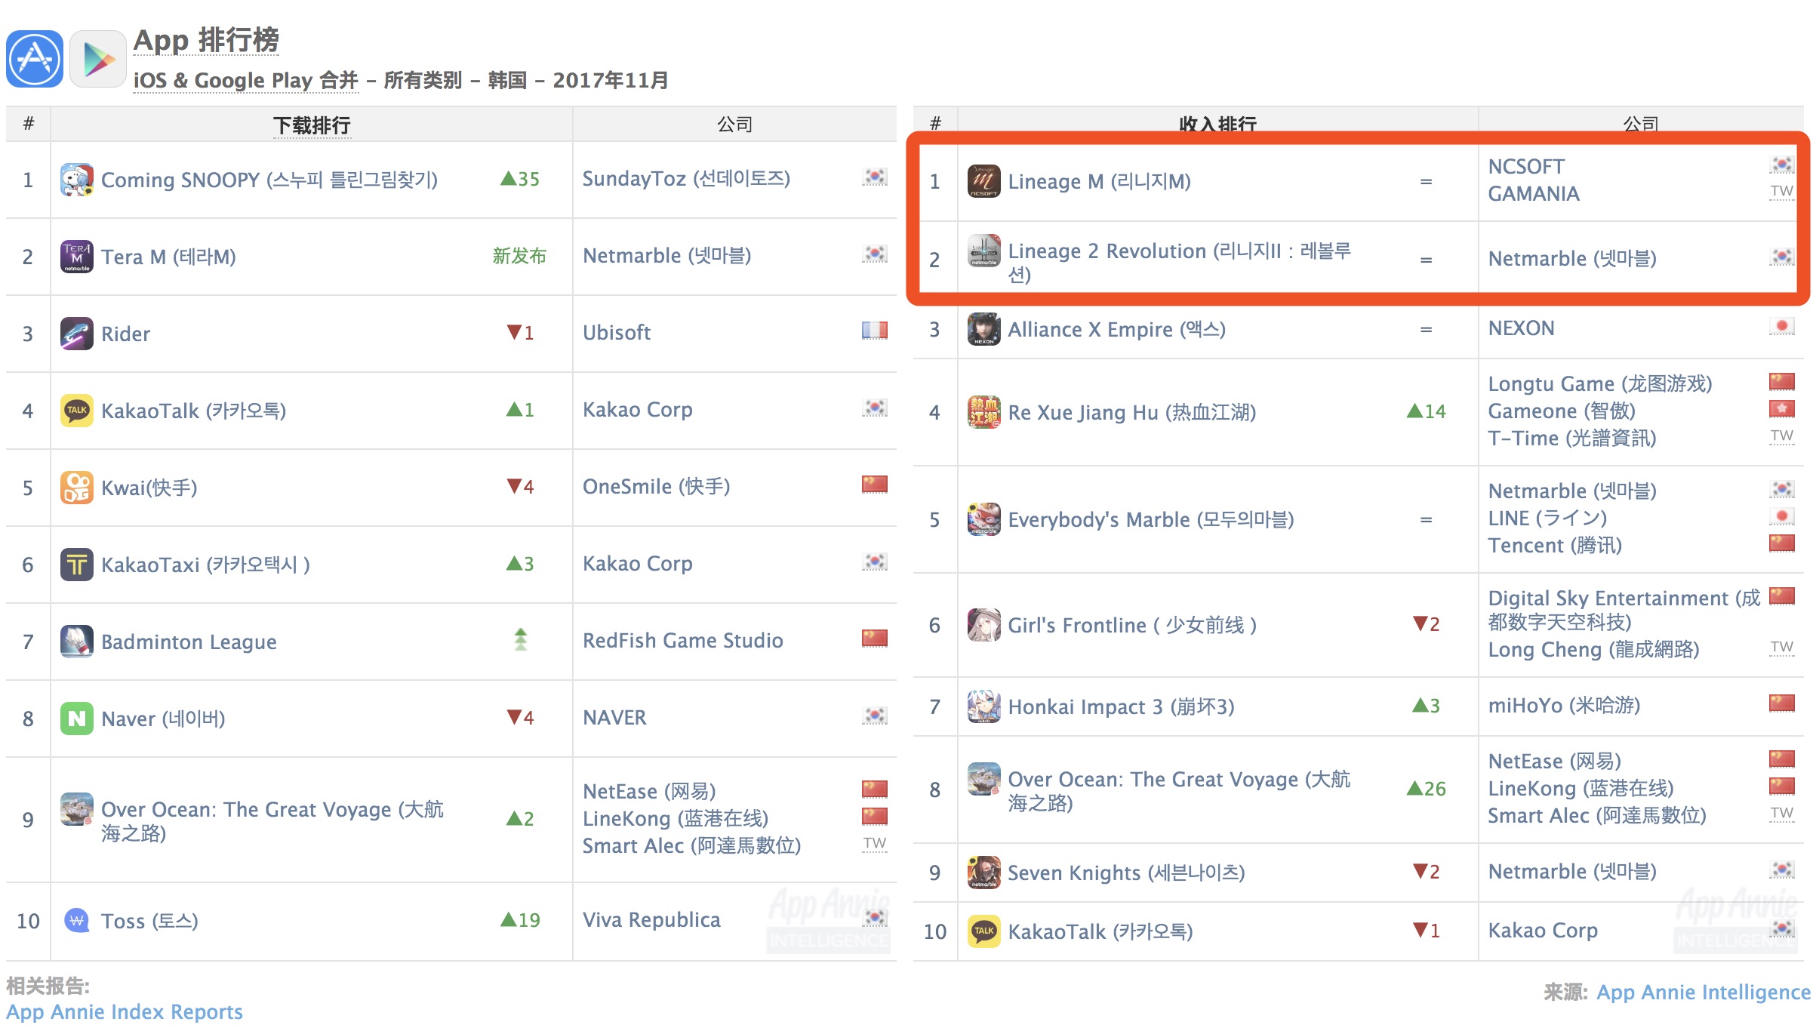Viewport: 1816px width, 1028px height.
Task: Click the Lineage 2 Revolution app icon
Action: (984, 251)
